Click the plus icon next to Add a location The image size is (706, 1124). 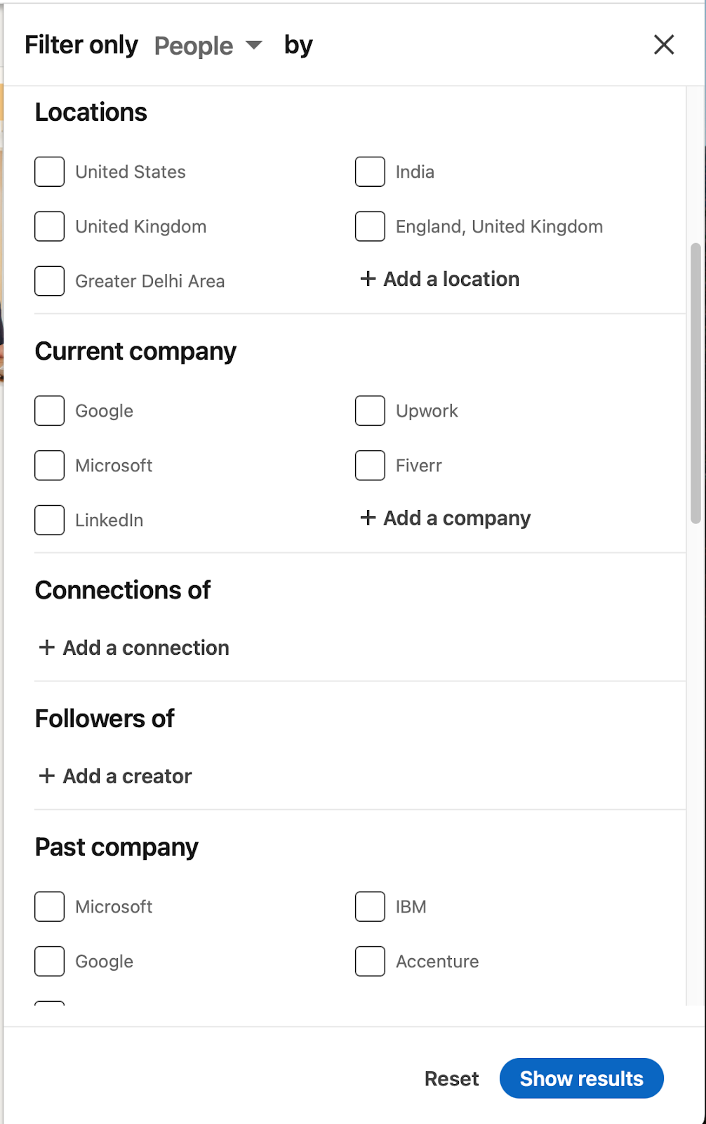pos(368,279)
